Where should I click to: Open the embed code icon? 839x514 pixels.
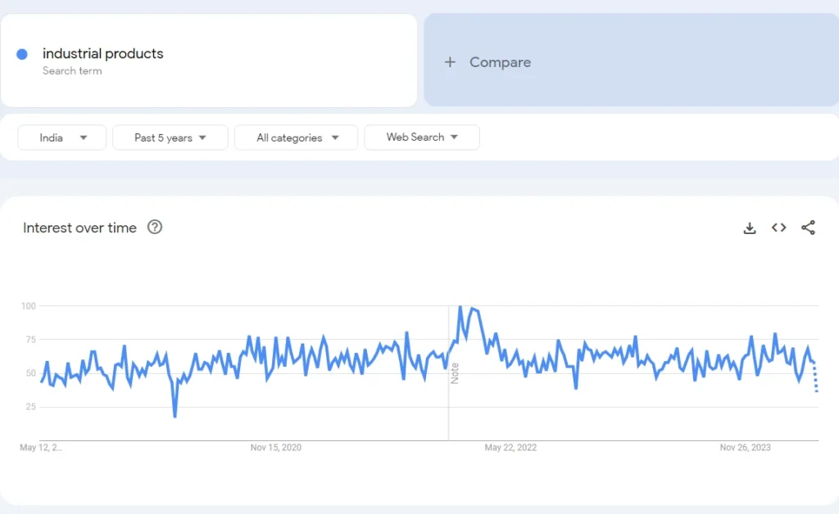click(x=778, y=228)
